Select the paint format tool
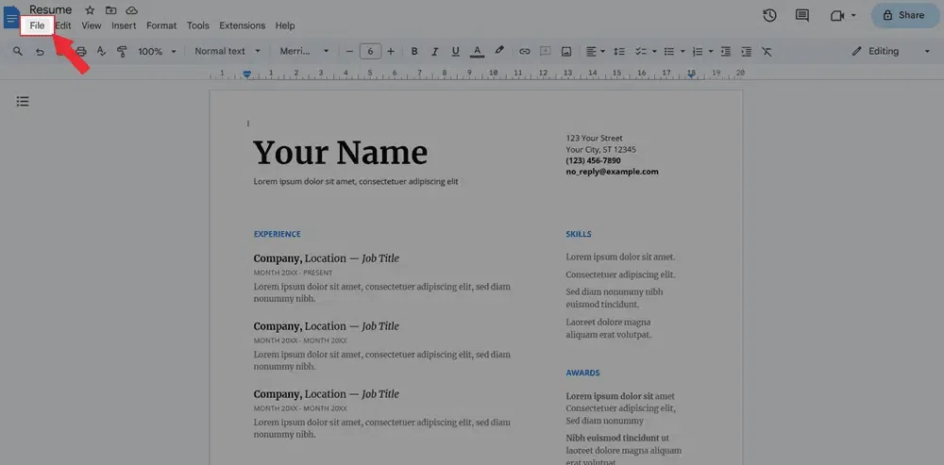This screenshot has height=465, width=944. pyautogui.click(x=122, y=52)
